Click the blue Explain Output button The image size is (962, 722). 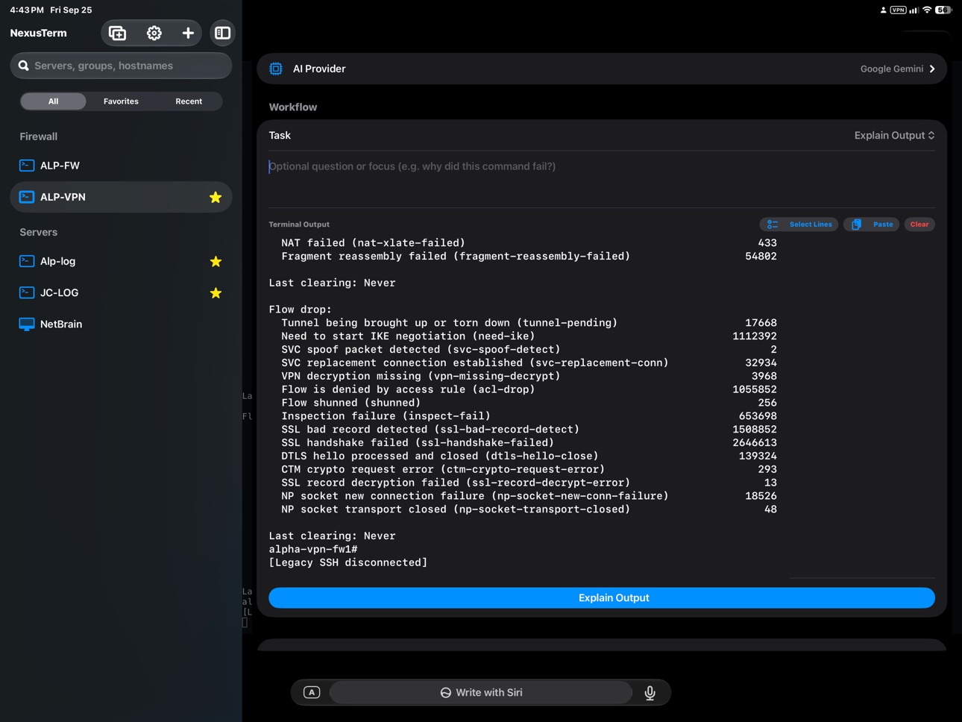tap(602, 597)
